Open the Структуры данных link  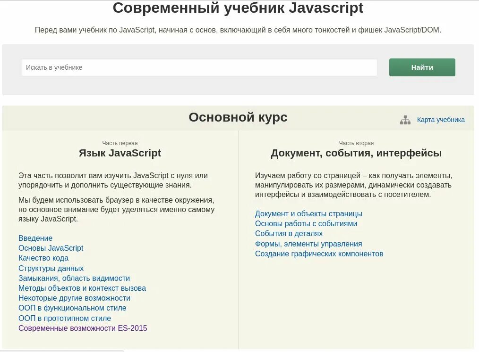[x=51, y=268]
